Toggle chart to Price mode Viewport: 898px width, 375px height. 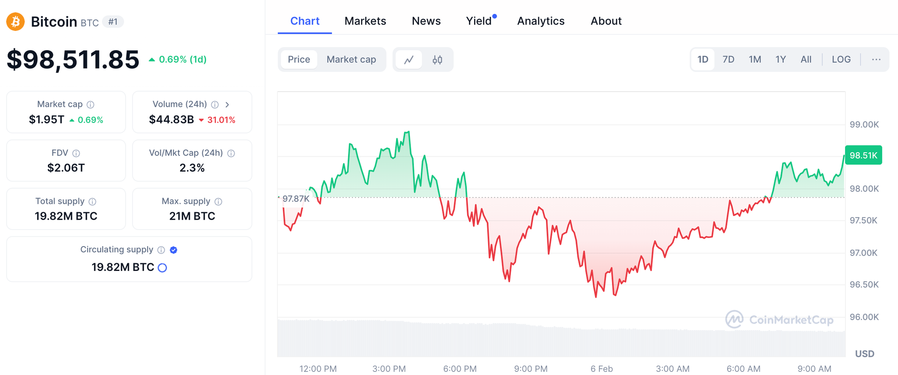299,59
